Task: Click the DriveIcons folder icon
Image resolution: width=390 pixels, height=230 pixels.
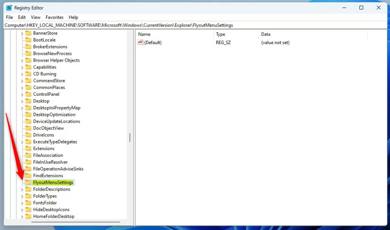Action: tap(28, 135)
